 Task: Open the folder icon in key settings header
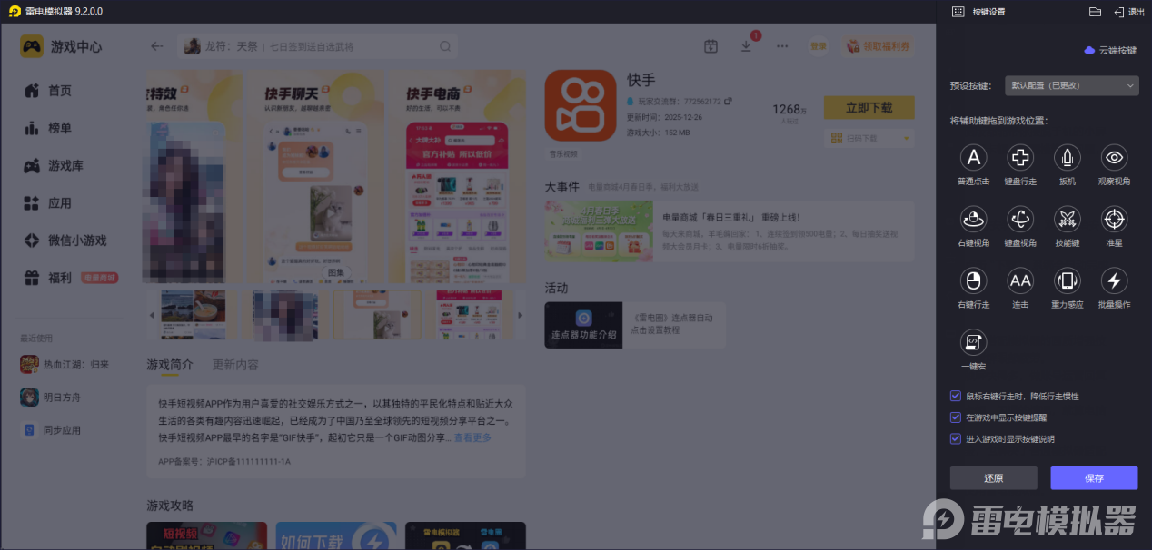pyautogui.click(x=1095, y=12)
